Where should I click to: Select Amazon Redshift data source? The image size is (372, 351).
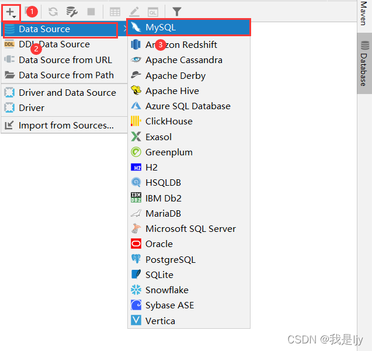[189, 44]
